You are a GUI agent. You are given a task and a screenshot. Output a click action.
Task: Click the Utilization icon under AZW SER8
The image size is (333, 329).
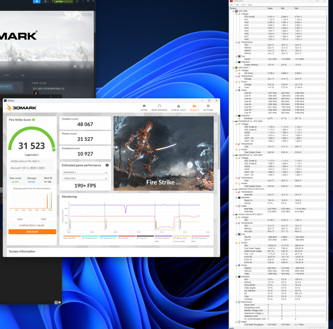click(x=239, y=62)
